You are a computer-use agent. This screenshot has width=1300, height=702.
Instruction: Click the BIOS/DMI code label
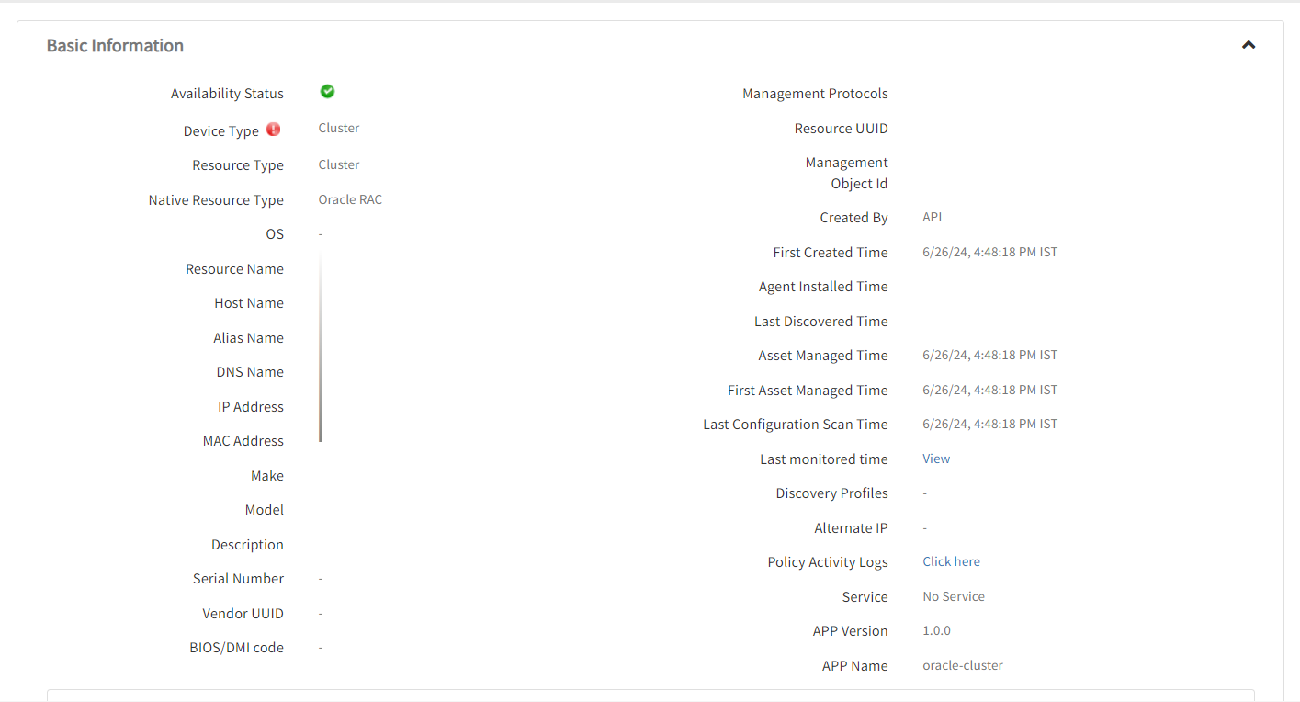point(236,648)
